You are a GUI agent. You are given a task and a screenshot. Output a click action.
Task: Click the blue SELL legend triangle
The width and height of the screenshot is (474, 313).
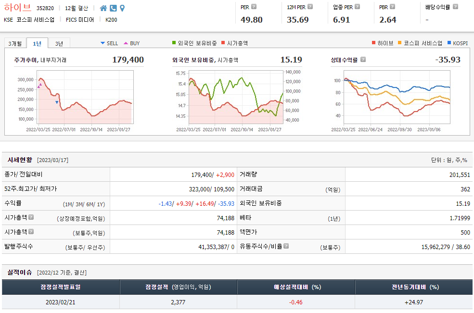click(102, 43)
